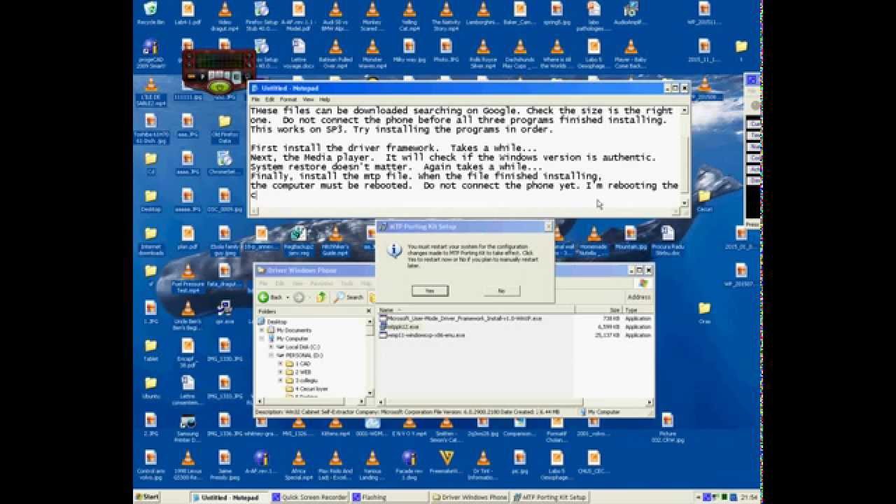Decline restart with the No button
The image size is (896, 504).
(501, 290)
